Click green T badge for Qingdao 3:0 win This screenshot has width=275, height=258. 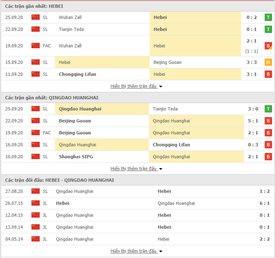point(268,109)
